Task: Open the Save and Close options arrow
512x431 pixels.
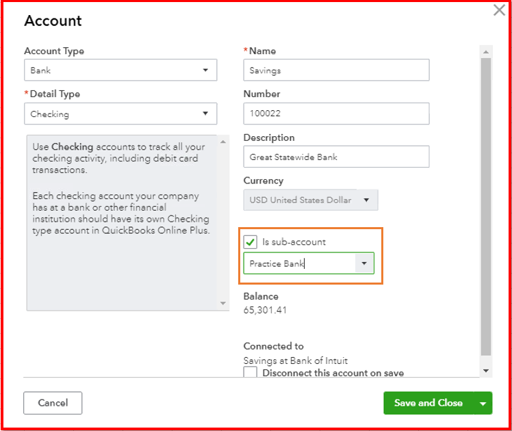Action: click(x=483, y=404)
